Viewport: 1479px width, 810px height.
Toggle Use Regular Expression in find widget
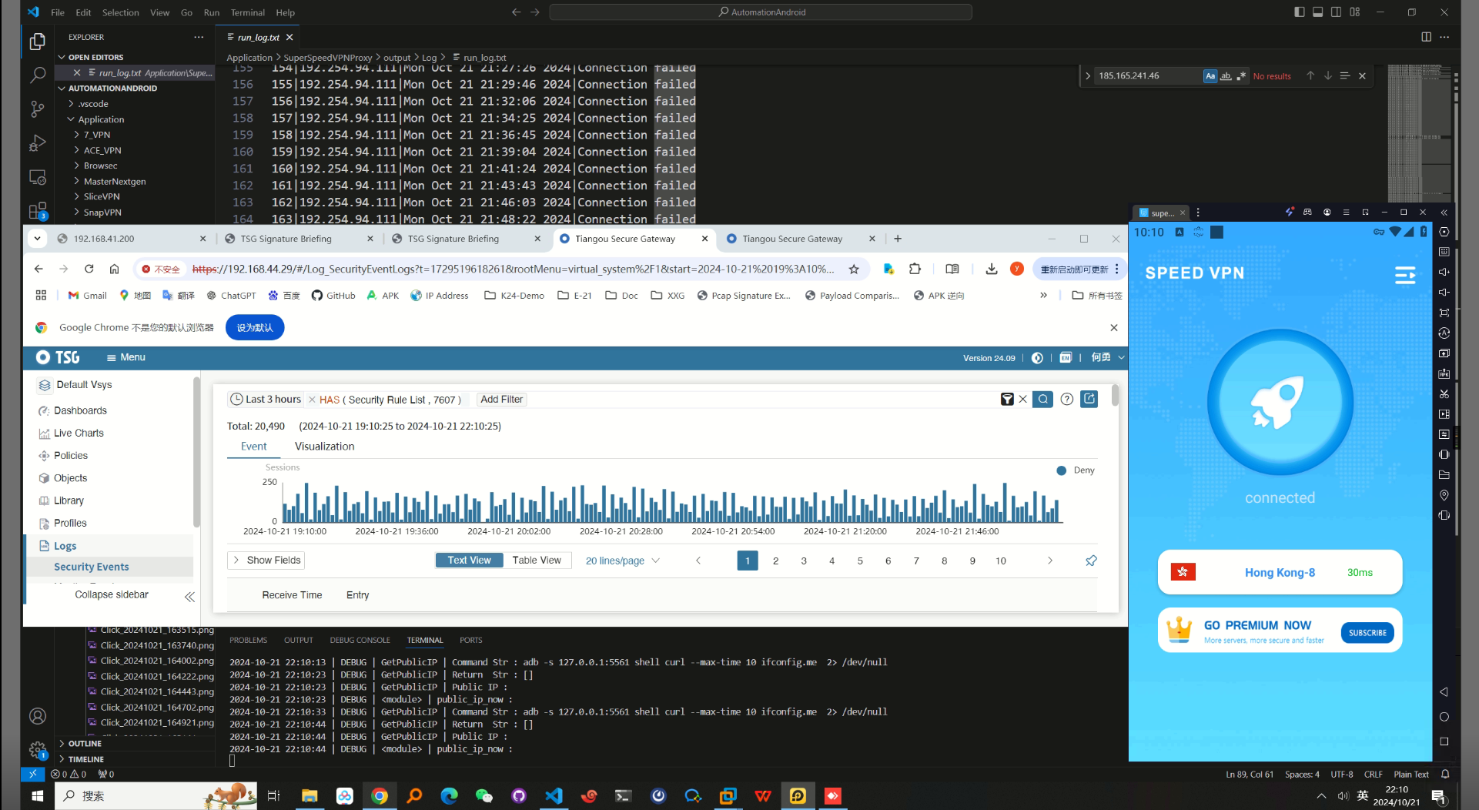1241,75
